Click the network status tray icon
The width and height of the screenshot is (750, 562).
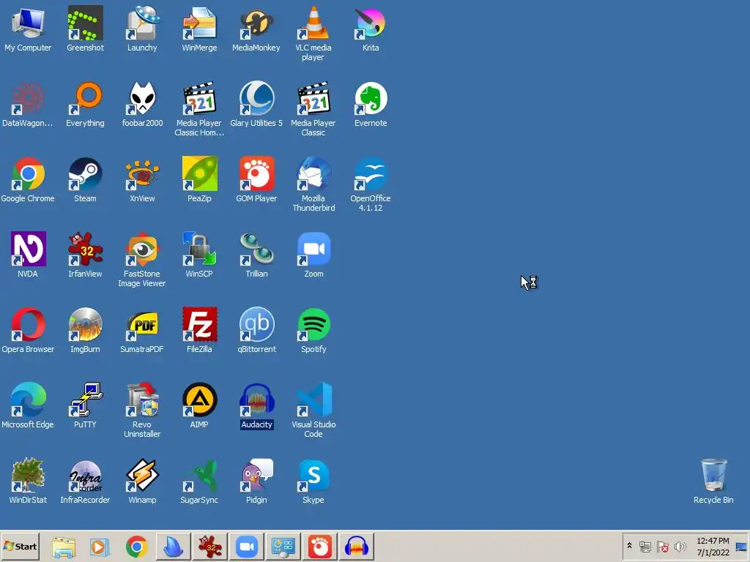pos(645,546)
